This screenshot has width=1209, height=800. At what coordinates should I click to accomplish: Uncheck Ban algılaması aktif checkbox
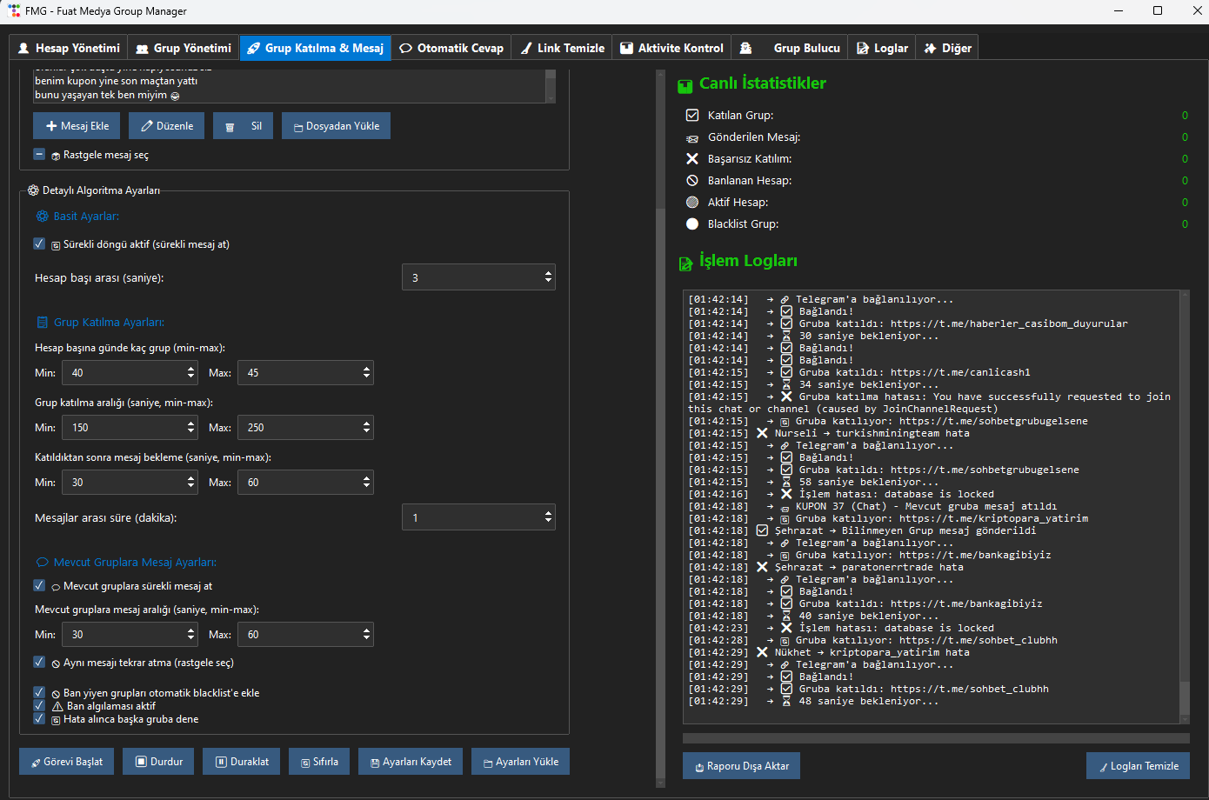(x=39, y=706)
